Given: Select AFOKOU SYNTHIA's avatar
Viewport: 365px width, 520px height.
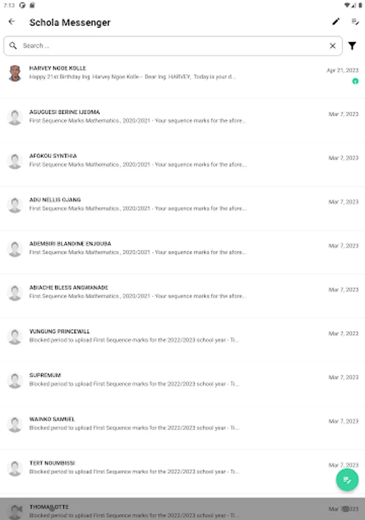Looking at the screenshot, I should click(x=15, y=161).
